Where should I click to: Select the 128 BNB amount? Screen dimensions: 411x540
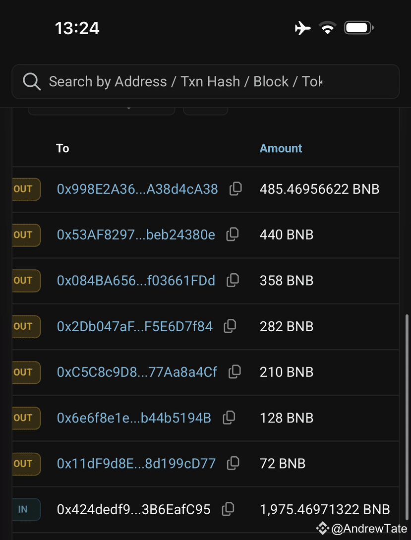(287, 418)
